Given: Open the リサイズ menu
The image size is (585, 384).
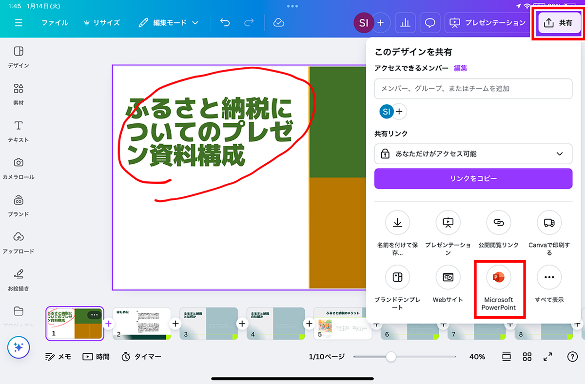Looking at the screenshot, I should pyautogui.click(x=101, y=23).
